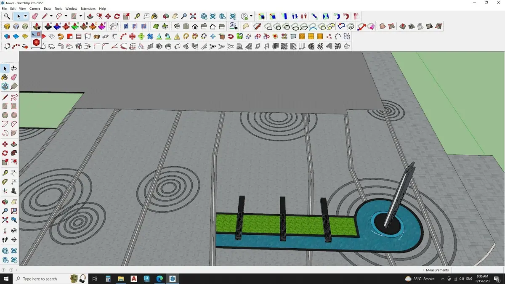505x284 pixels.
Task: Select the Section Plane tool
Action: click(x=14, y=239)
